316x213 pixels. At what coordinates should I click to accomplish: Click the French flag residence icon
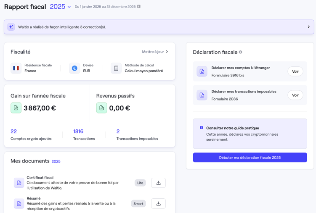pyautogui.click(x=16, y=68)
